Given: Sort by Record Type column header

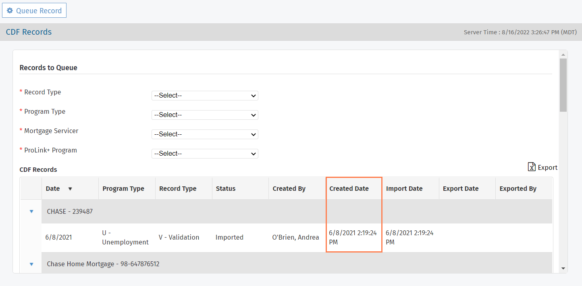Looking at the screenshot, I should click(x=178, y=189).
